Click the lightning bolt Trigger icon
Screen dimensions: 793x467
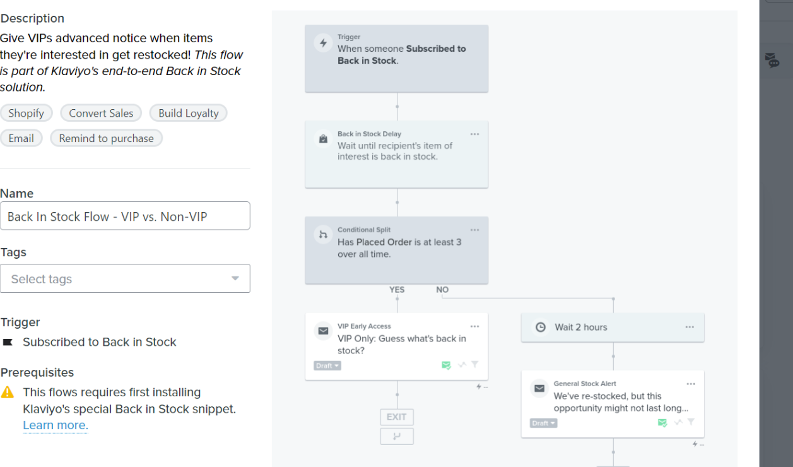coord(323,44)
